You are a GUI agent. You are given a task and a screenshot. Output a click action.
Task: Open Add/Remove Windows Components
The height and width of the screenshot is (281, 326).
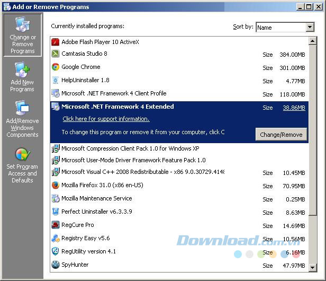[x=22, y=120]
